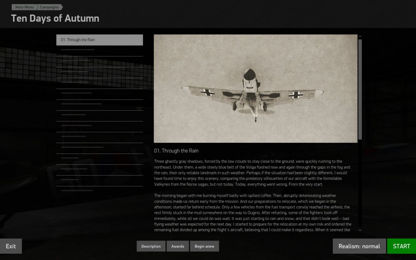416x260 pixels.
Task: Click paragraph starting 'The morning began with me'
Action: click(253, 213)
